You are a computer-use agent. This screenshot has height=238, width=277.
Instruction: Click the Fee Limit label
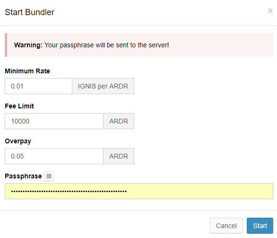click(19, 106)
